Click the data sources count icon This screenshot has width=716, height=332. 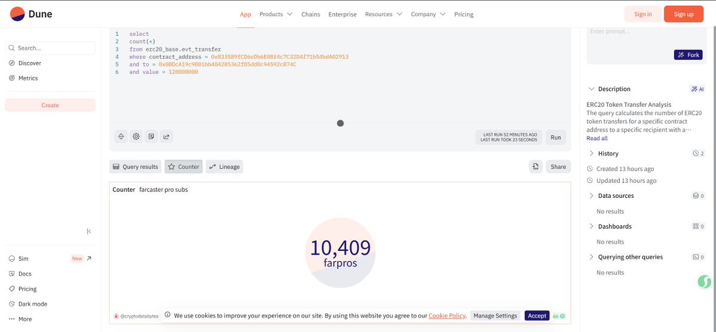coord(699,196)
